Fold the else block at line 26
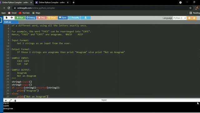 click(10, 94)
